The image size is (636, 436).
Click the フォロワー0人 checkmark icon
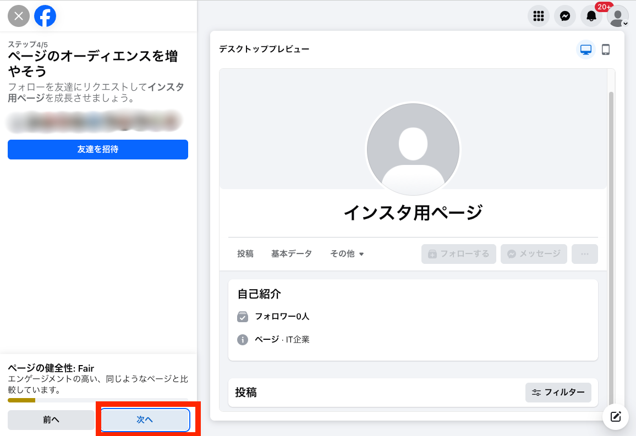(x=242, y=317)
